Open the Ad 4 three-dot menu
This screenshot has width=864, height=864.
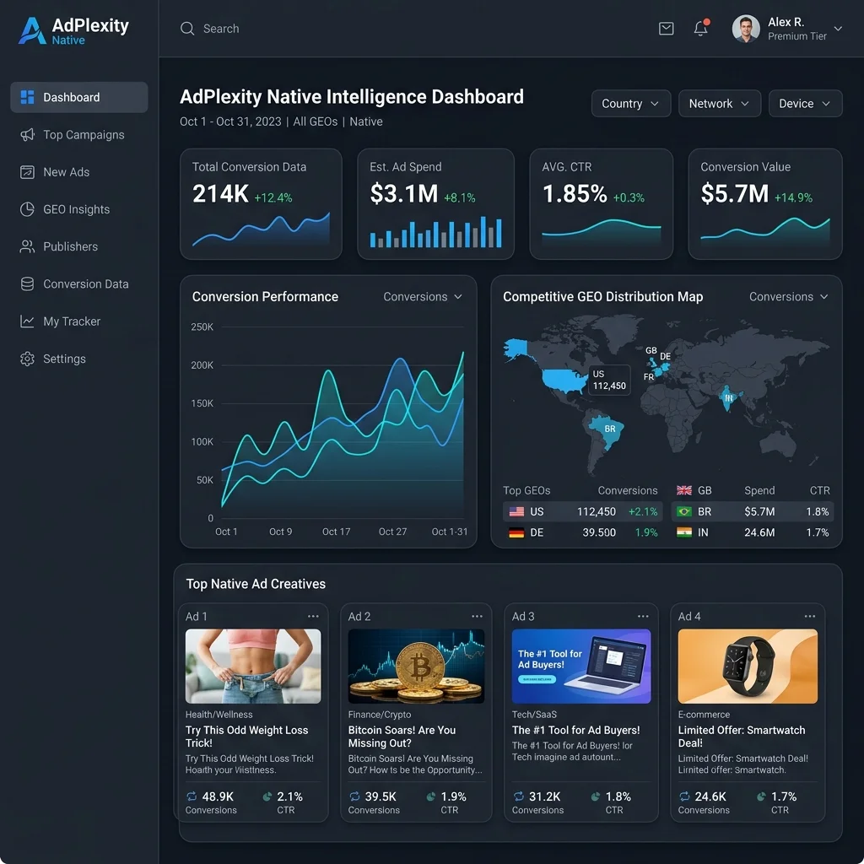[809, 616]
